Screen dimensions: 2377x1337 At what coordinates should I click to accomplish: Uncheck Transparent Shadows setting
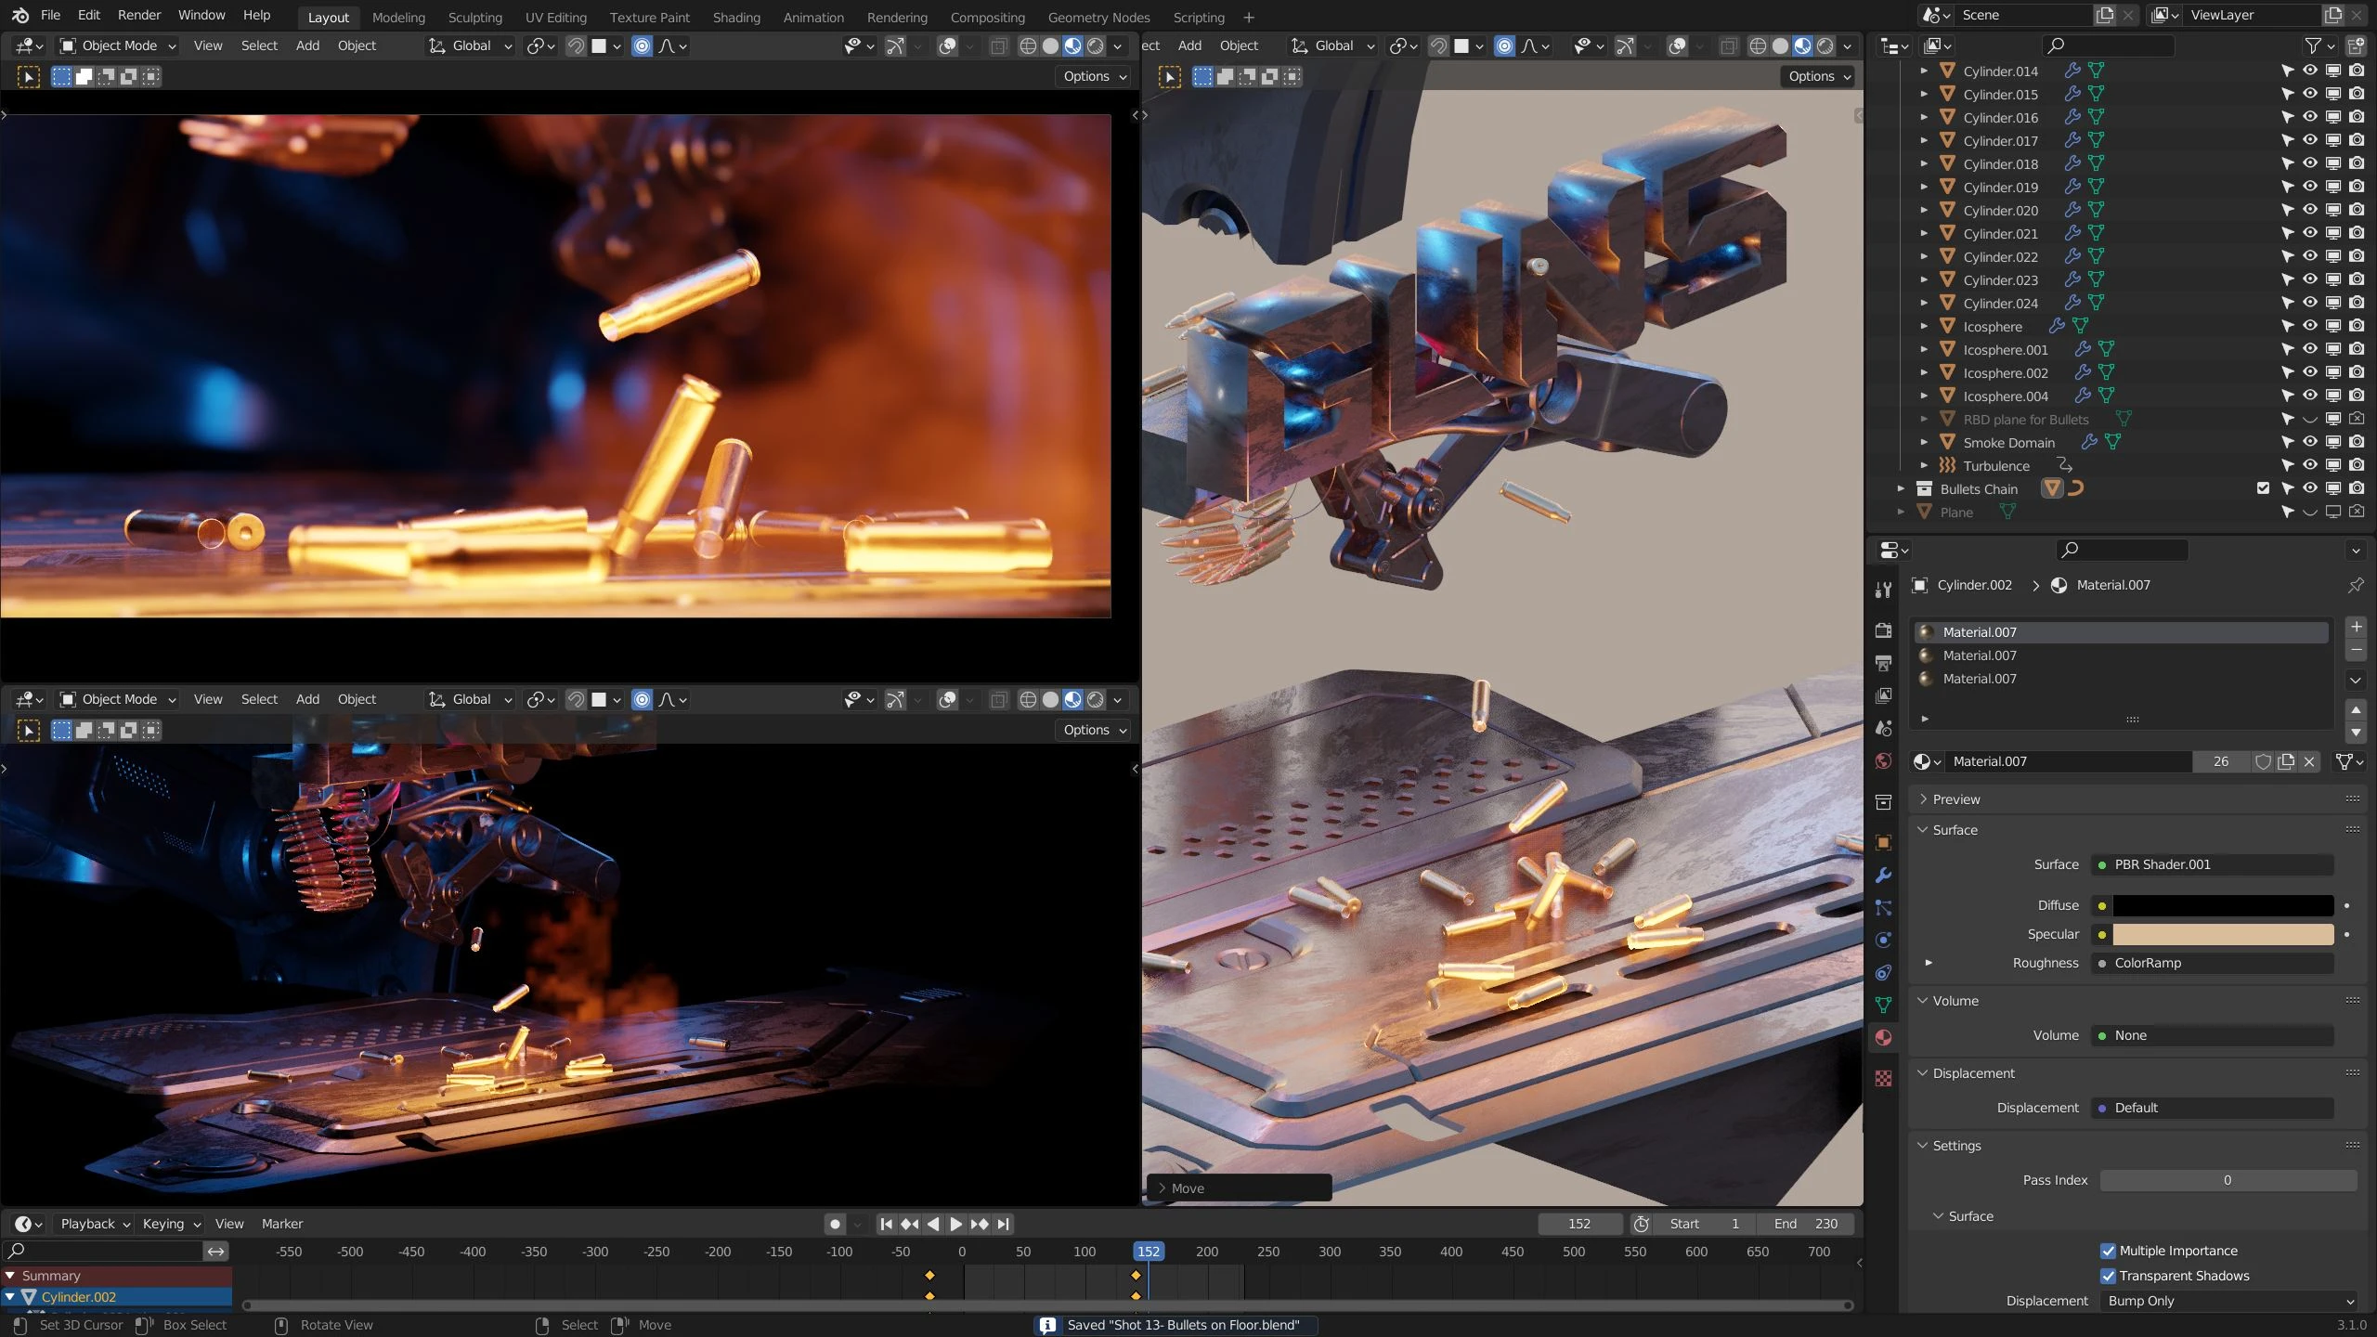2108,1276
